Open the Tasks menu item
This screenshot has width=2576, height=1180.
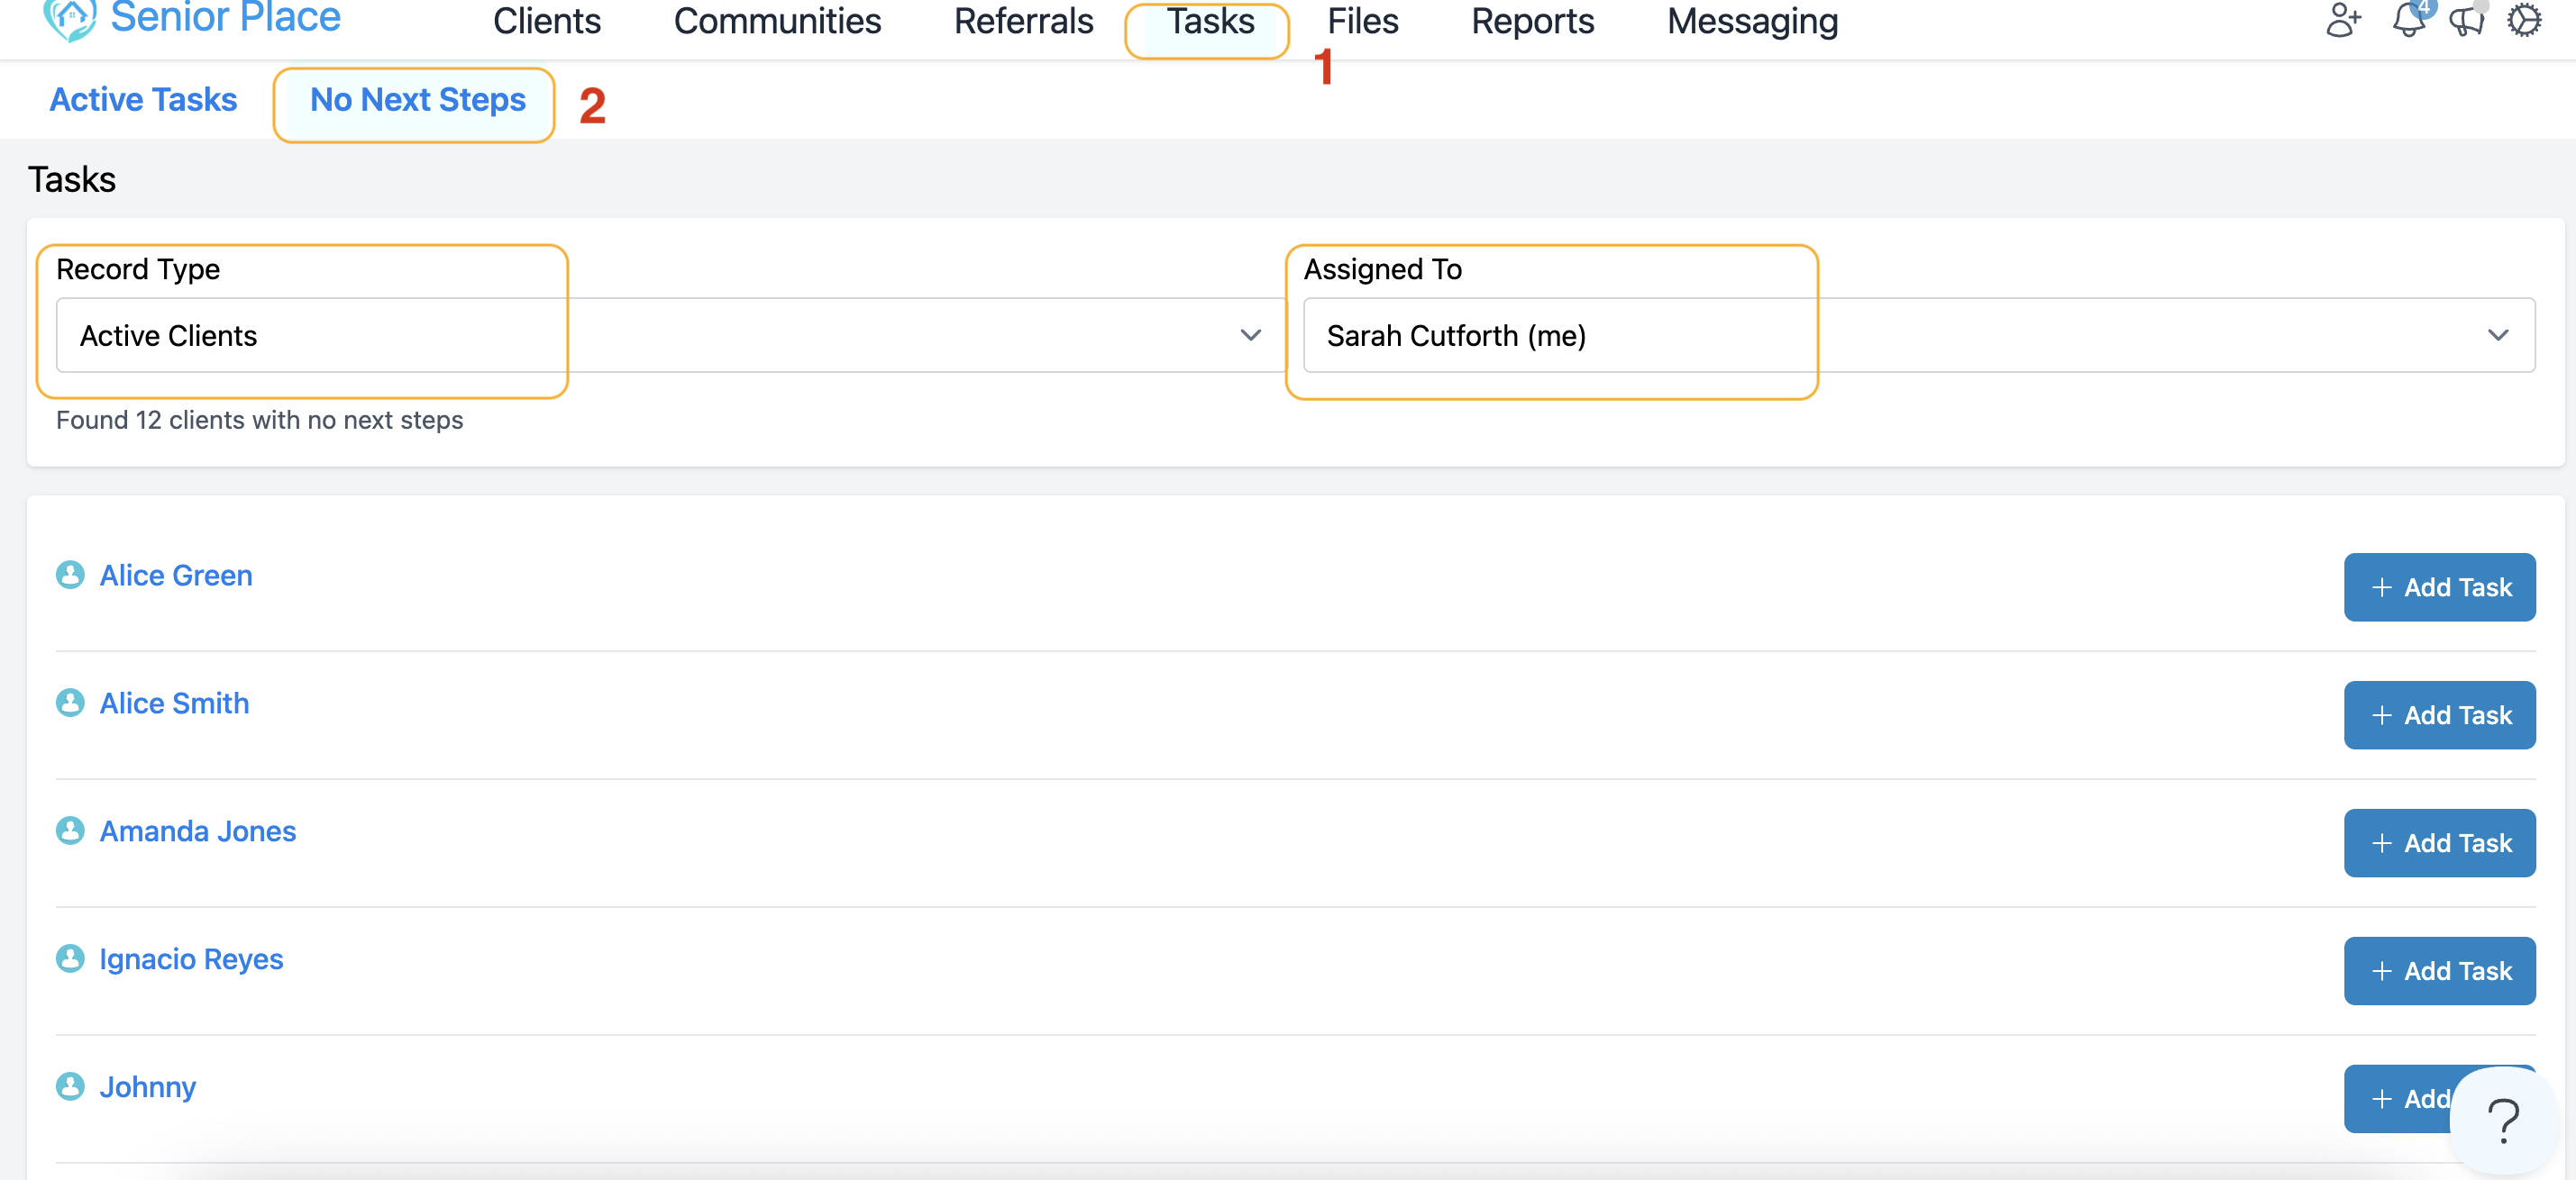coord(1210,21)
